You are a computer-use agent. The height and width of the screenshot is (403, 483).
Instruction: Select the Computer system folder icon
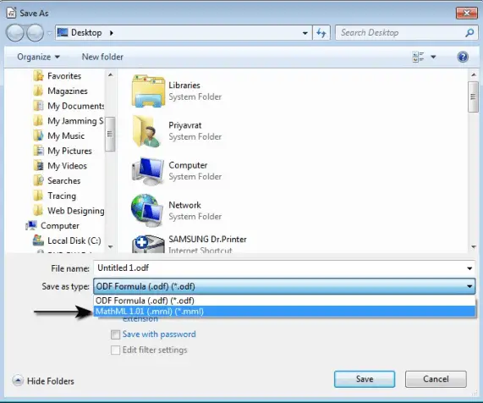[147, 171]
